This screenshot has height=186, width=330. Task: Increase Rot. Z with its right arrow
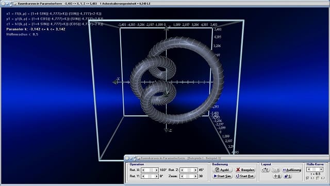point(195,170)
